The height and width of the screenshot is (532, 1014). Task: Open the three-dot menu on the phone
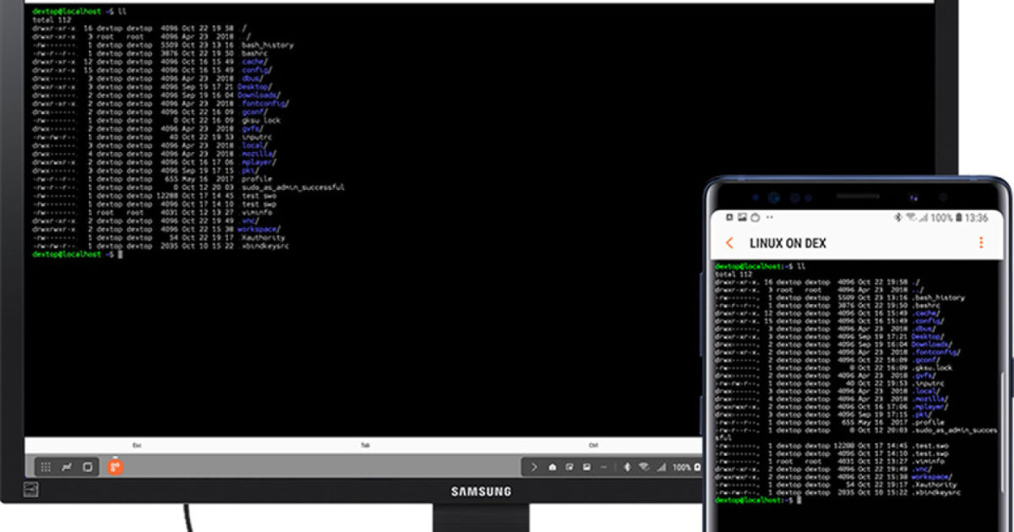point(981,243)
